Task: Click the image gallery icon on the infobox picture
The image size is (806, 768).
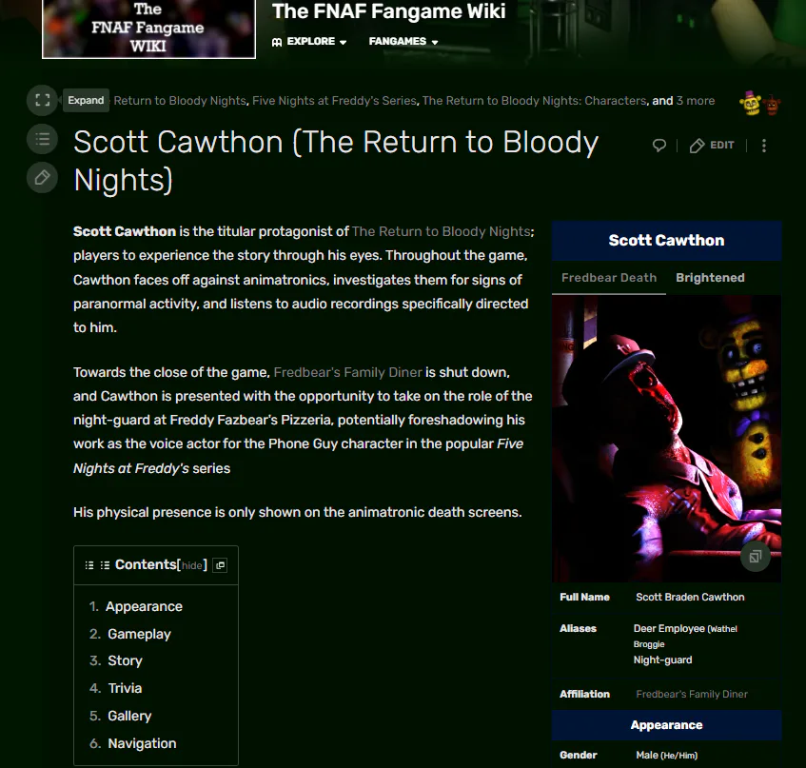Action: 756,556
